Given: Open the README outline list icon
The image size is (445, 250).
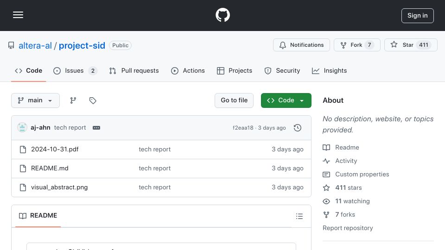Looking at the screenshot, I should (x=299, y=216).
